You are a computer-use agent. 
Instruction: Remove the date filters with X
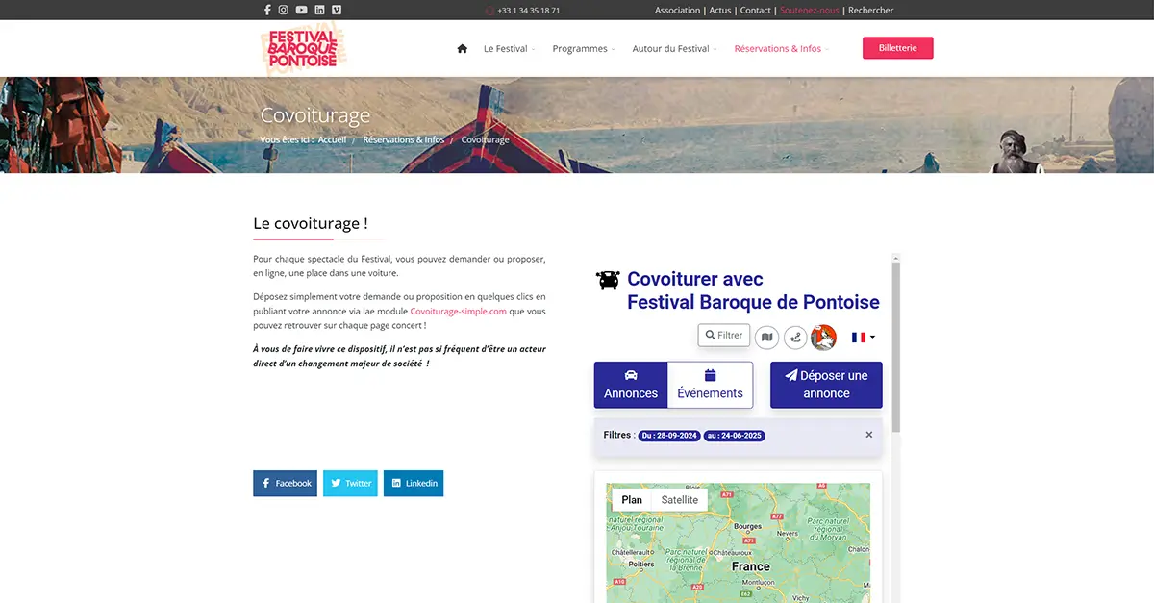click(869, 435)
